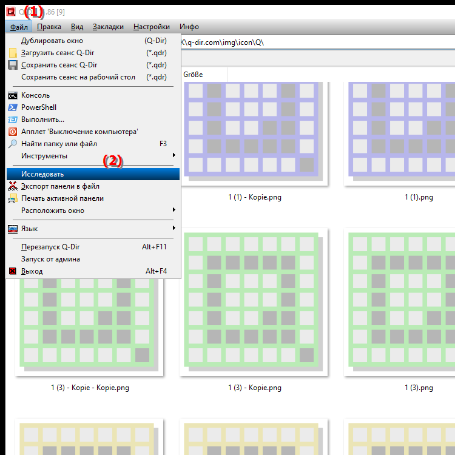Click the file name label 1 (3) - Kopie.png
This screenshot has width=455, height=455.
tap(255, 388)
